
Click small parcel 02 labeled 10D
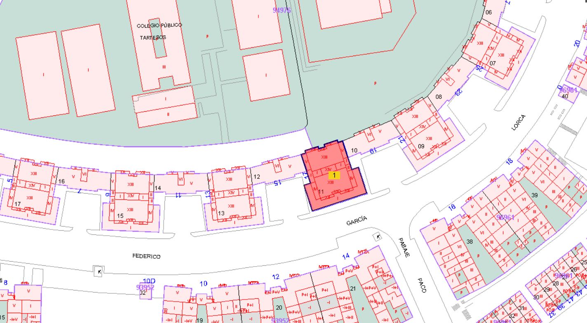145,288
